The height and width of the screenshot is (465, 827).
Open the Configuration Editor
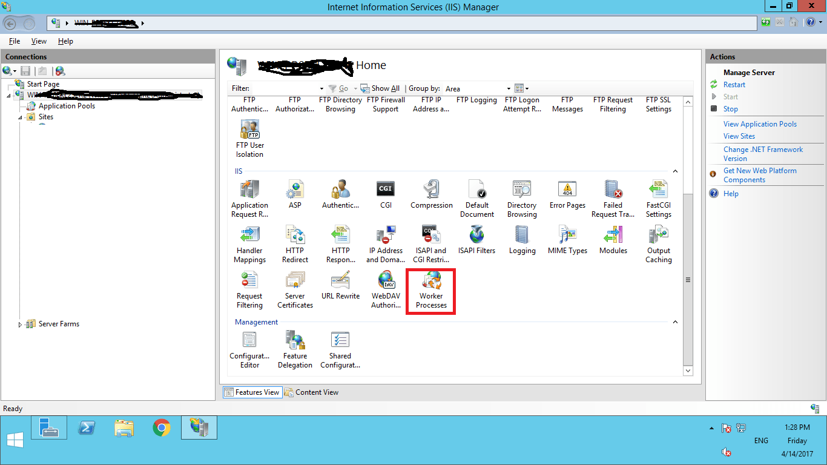[249, 349]
